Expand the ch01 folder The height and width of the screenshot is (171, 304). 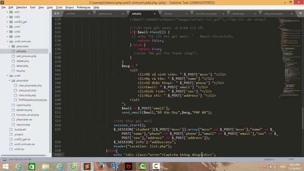tap(7, 12)
